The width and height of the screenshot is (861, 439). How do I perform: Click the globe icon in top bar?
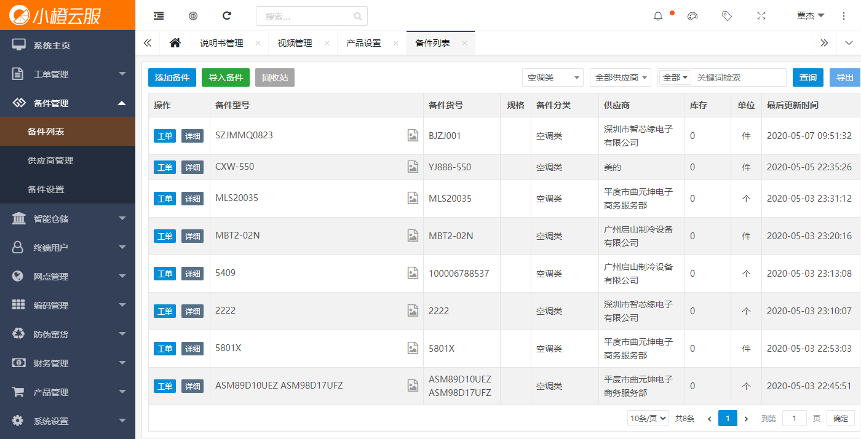pyautogui.click(x=193, y=16)
